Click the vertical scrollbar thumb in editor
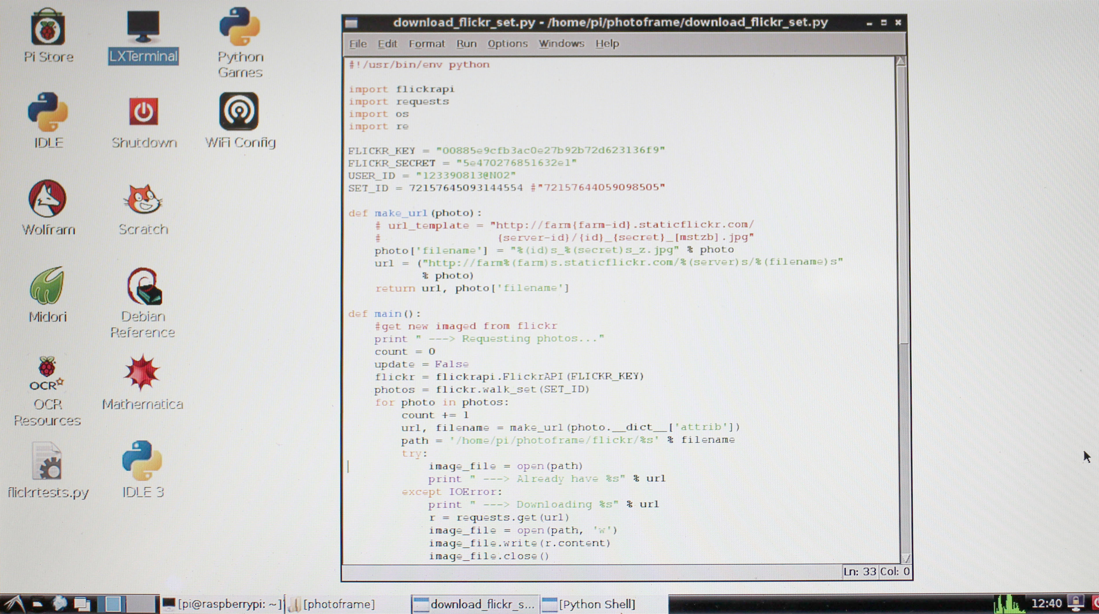 (903, 205)
